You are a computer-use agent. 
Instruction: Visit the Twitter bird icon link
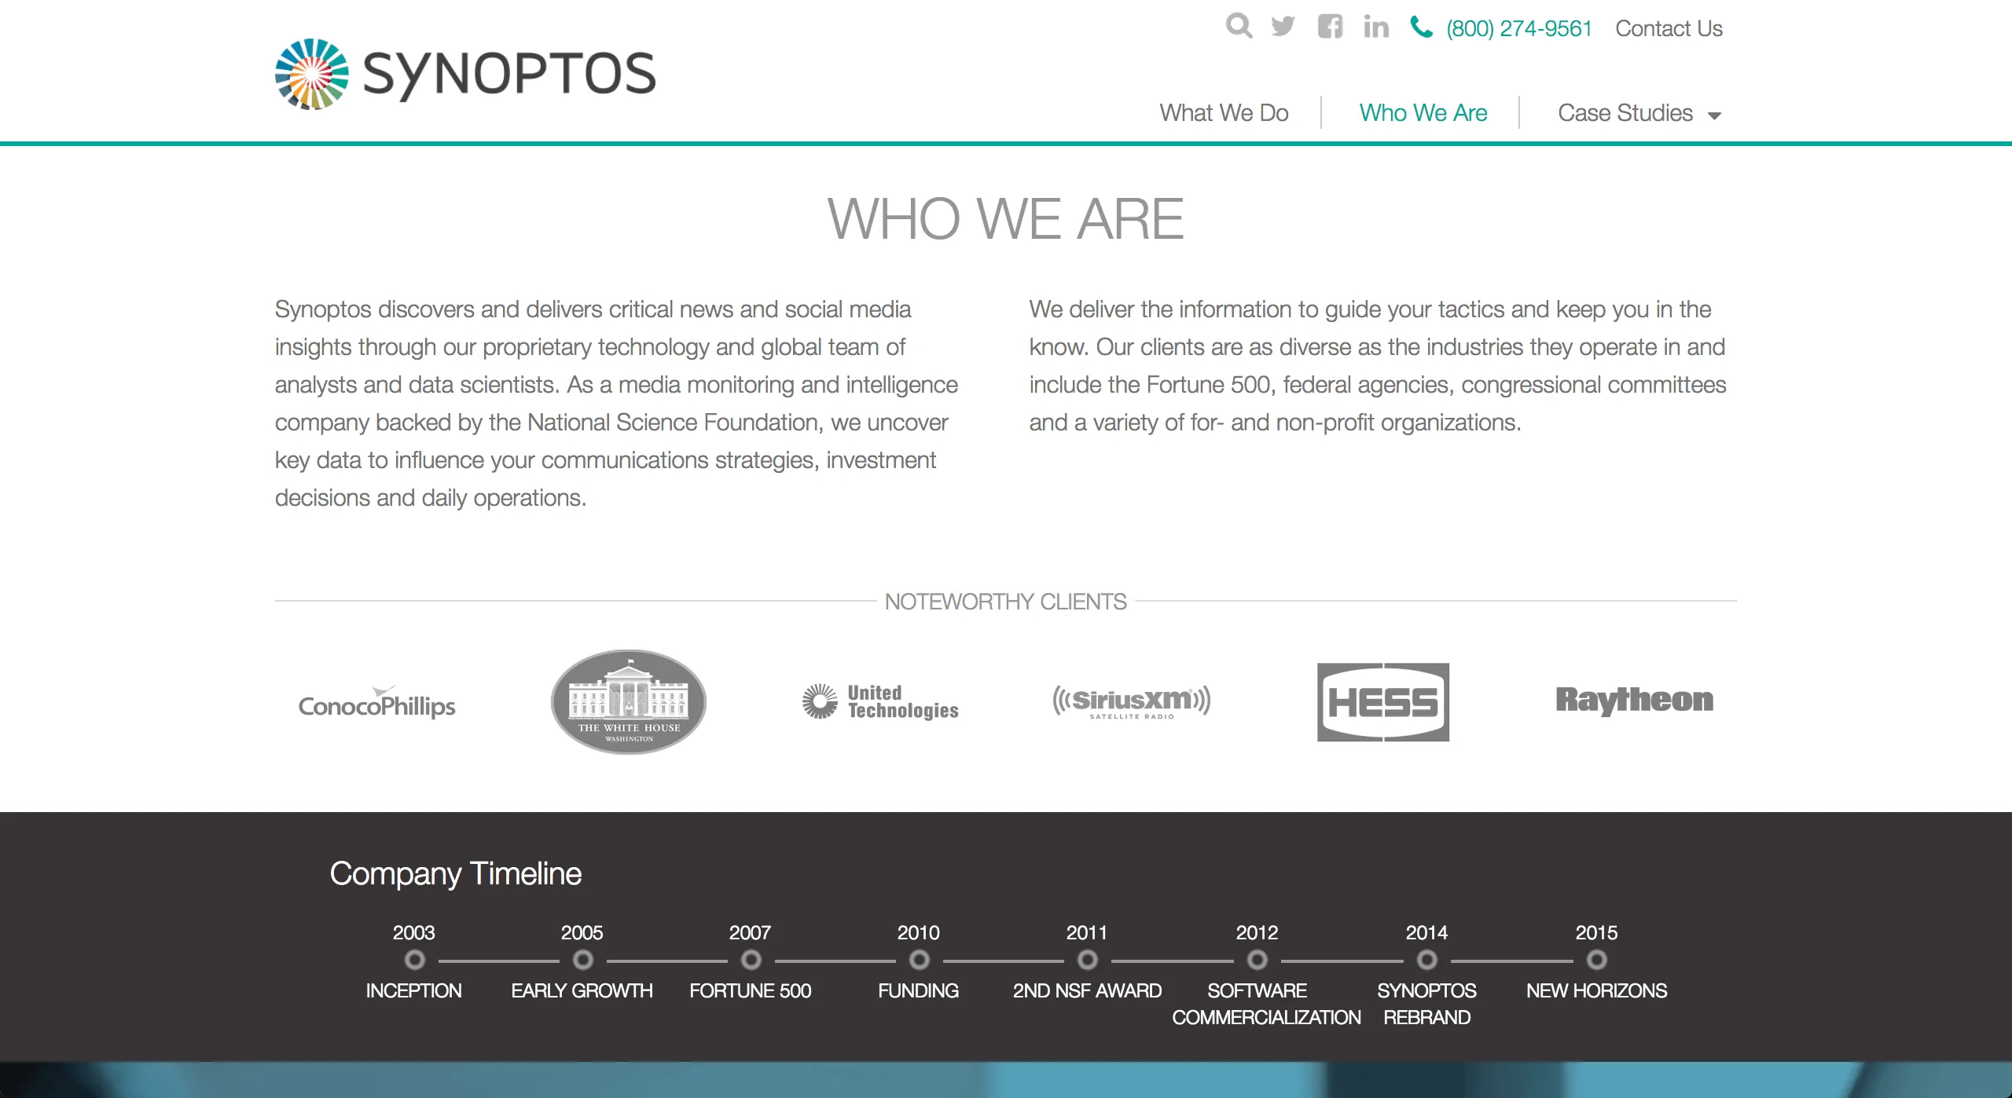coord(1283,26)
